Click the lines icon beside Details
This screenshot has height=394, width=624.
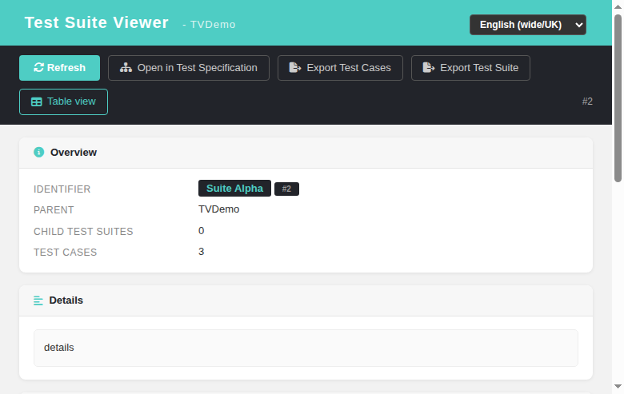pyautogui.click(x=38, y=300)
